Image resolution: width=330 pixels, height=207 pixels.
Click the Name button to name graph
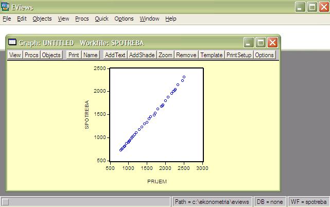point(90,55)
